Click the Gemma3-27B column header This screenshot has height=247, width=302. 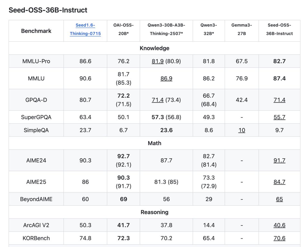242,31
